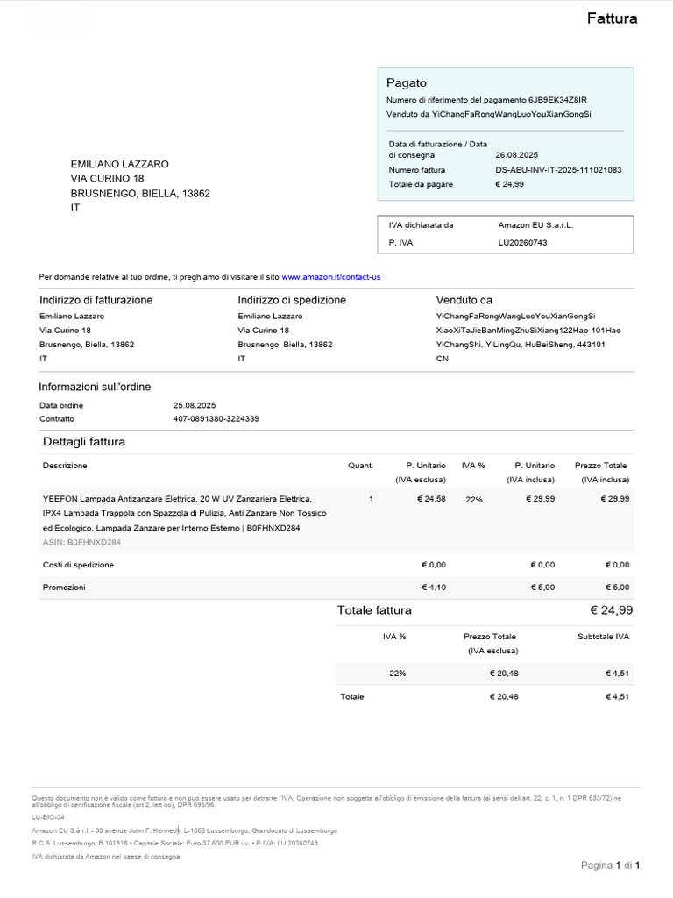The height and width of the screenshot is (898, 673).
Task: Click seller address XiaoXiTaJieBanMingZhuSiXiang122Hao-101Hao
Action: 528,330
